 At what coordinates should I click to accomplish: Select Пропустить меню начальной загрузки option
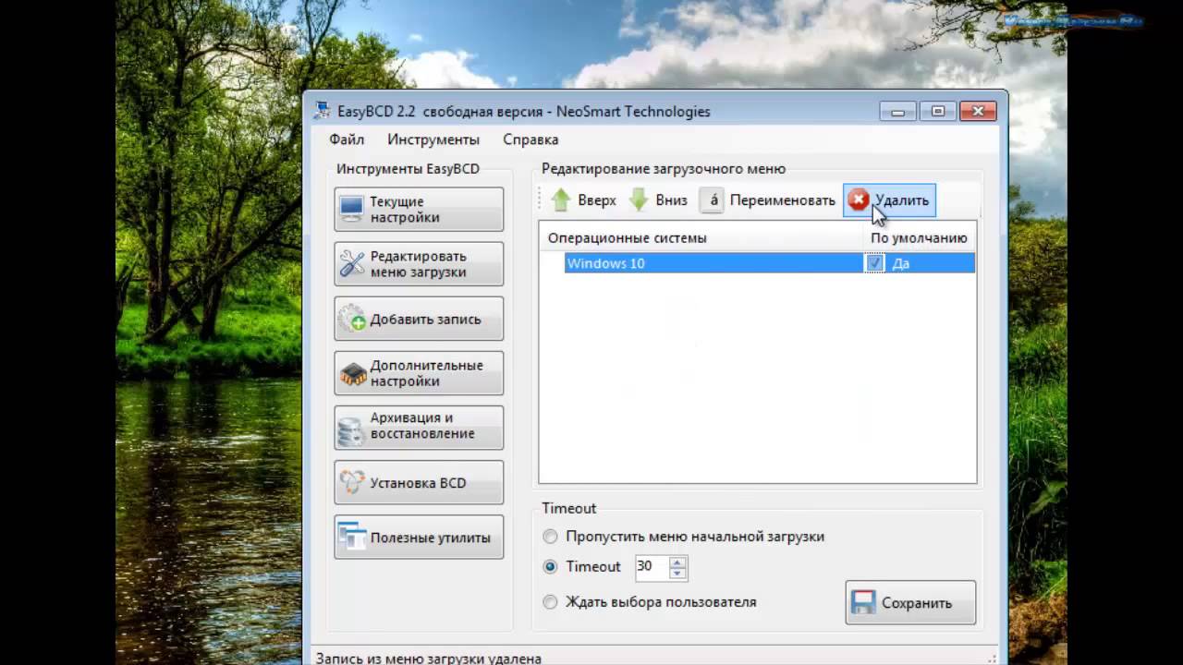pos(550,536)
